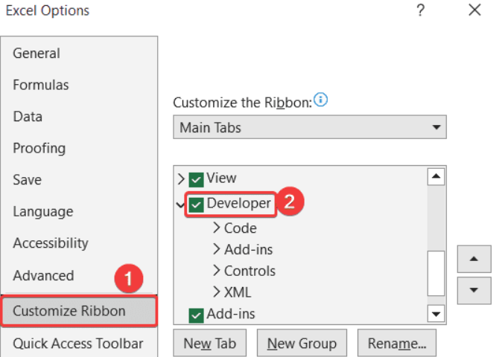Screen dimensions: 499x357
Task: Expand the XML group
Action: point(217,292)
